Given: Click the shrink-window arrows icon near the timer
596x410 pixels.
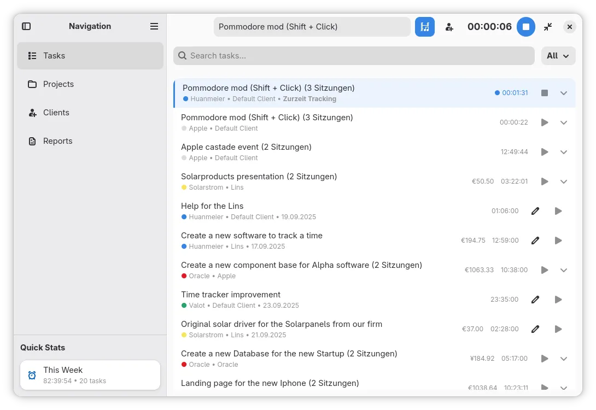Looking at the screenshot, I should click(548, 26).
